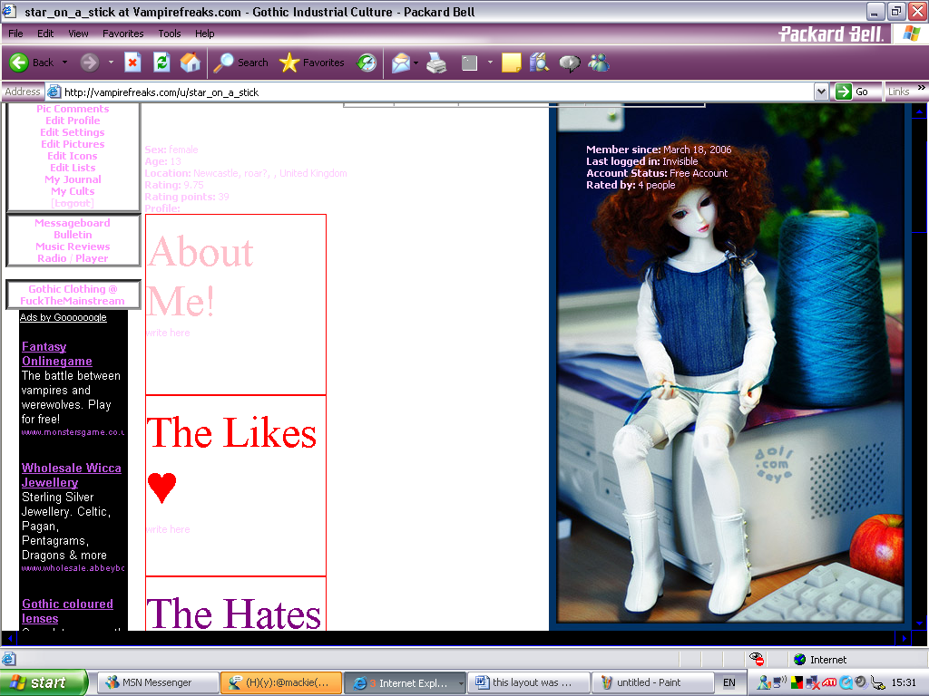Click the address bar URL field
The width and height of the screenshot is (929, 696).
click(435, 92)
